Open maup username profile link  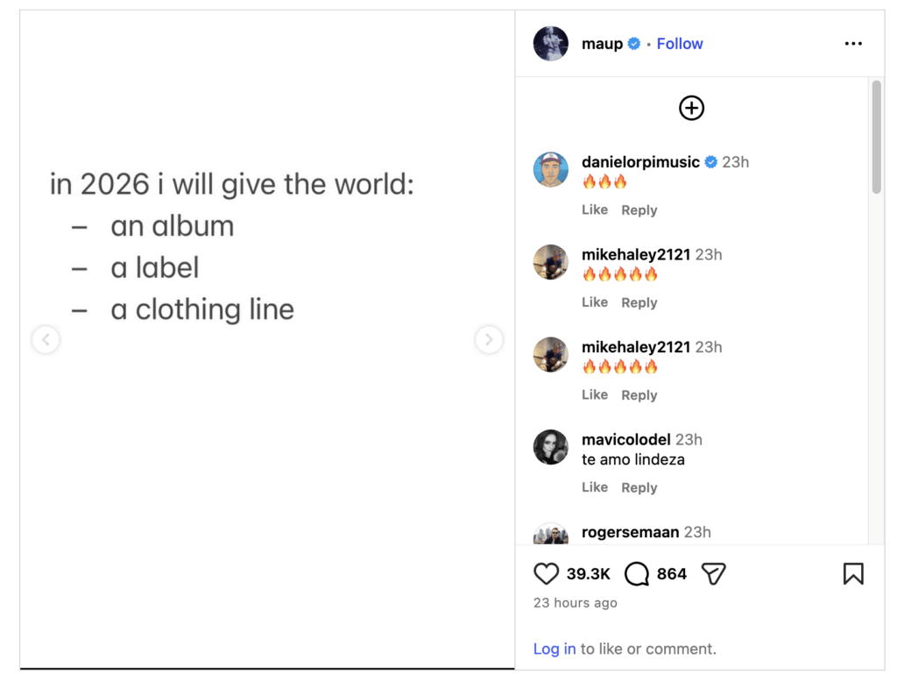602,44
